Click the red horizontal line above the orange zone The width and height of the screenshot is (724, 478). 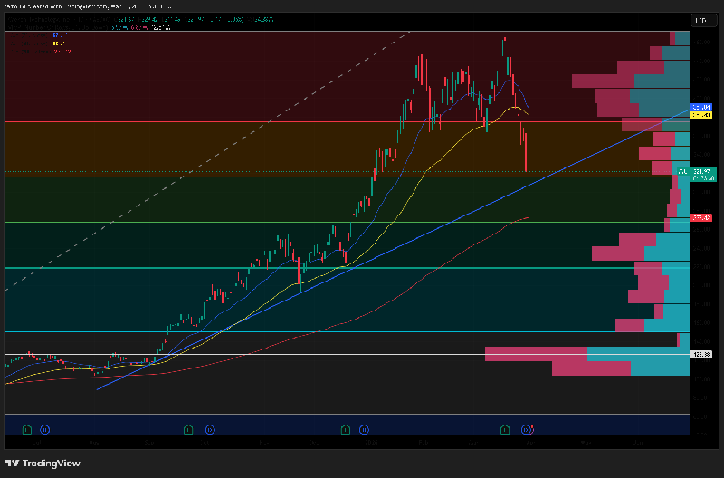(271, 121)
